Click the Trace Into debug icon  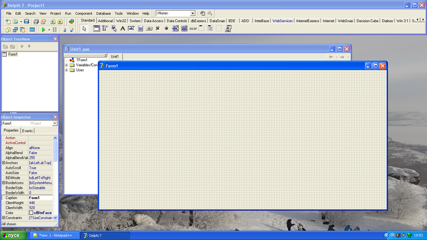point(64,30)
